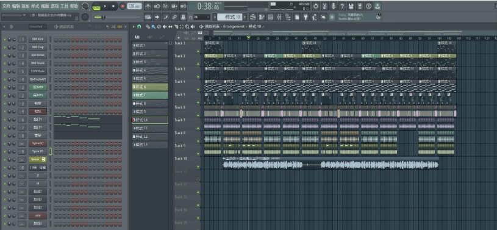Select 样式 6 in the pattern picker
Screen dimensions: 497x230
click(x=150, y=87)
